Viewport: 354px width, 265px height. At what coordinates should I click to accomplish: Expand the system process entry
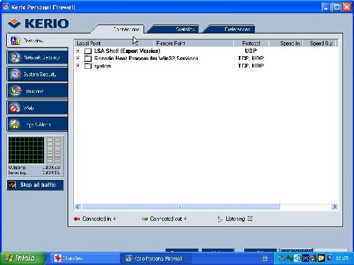78,66
